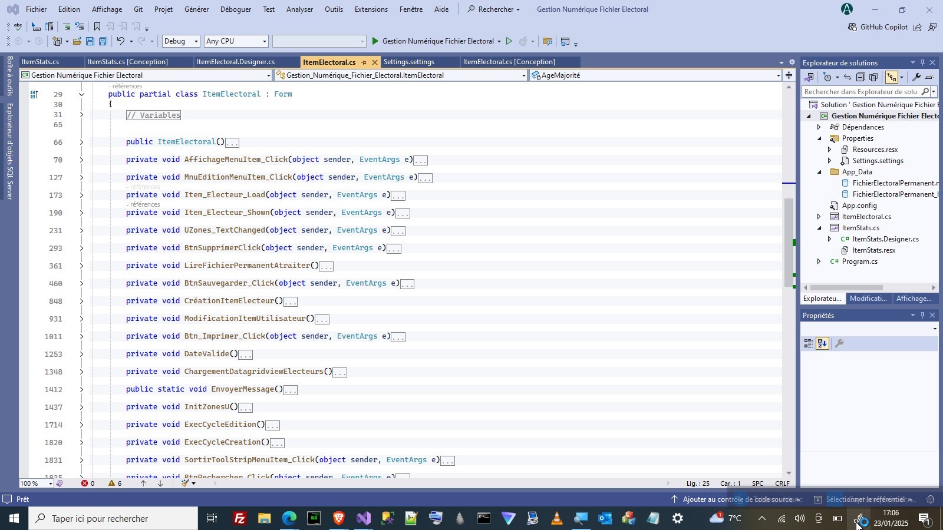
Task: Click the Undo arrow icon
Action: click(x=121, y=41)
